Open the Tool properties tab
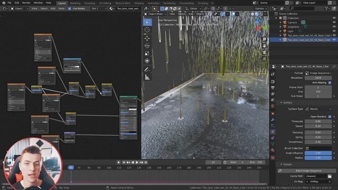 tap(273, 74)
